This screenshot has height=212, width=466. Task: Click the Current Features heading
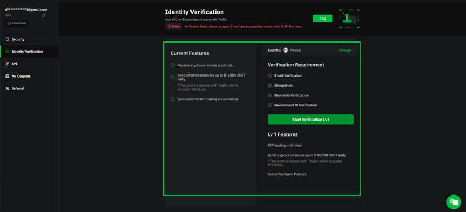coord(189,53)
